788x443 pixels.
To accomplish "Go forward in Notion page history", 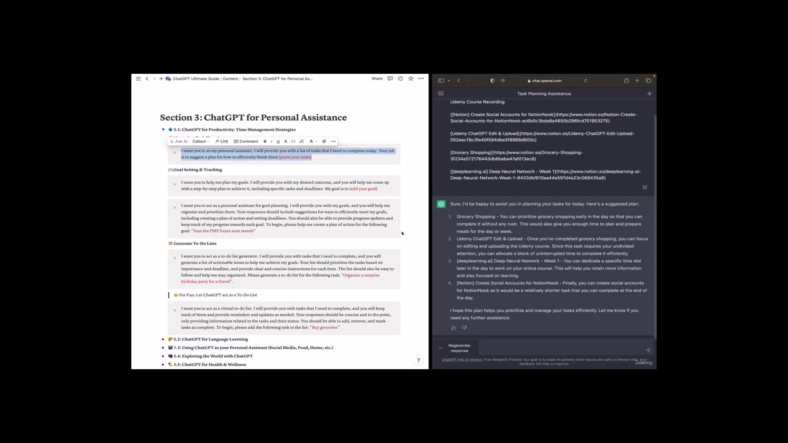I will [x=154, y=79].
